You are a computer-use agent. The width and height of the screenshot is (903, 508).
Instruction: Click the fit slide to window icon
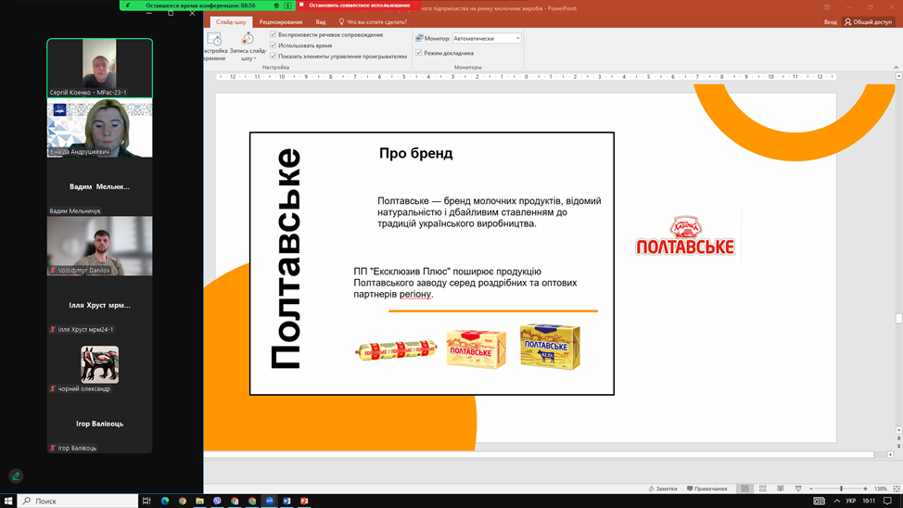(897, 489)
